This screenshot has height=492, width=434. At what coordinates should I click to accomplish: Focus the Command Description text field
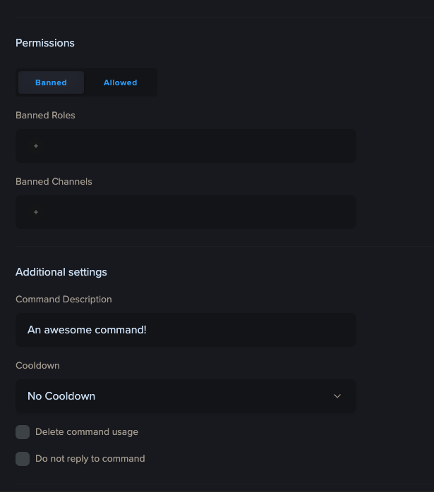(x=186, y=330)
